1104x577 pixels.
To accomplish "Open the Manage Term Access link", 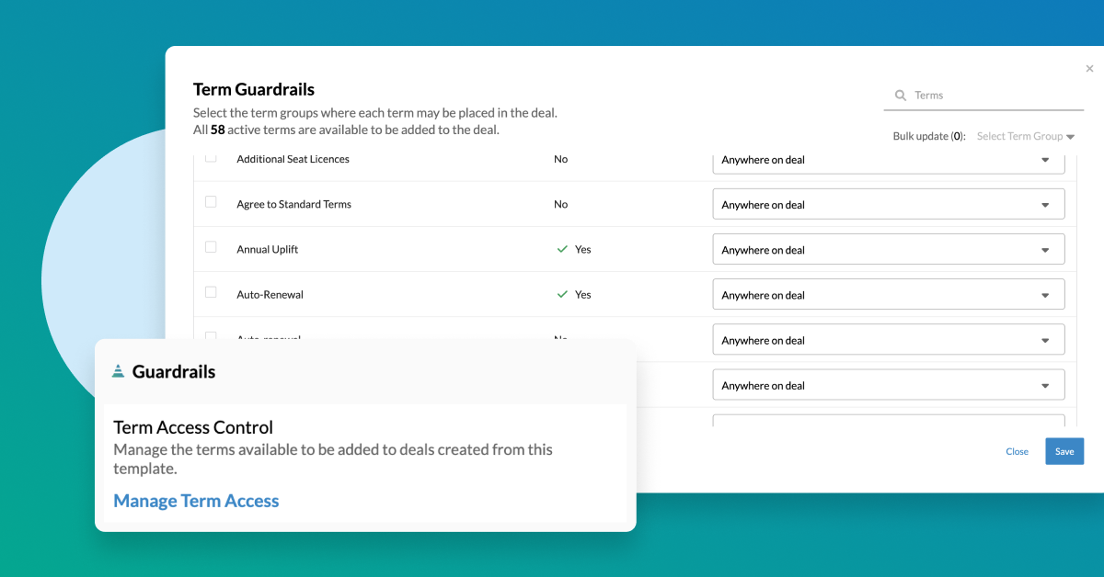I will click(x=196, y=501).
